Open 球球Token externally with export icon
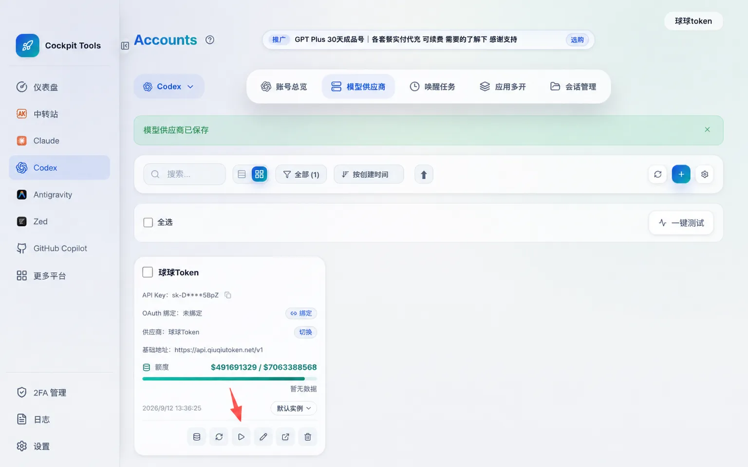The width and height of the screenshot is (748, 467). pos(285,437)
